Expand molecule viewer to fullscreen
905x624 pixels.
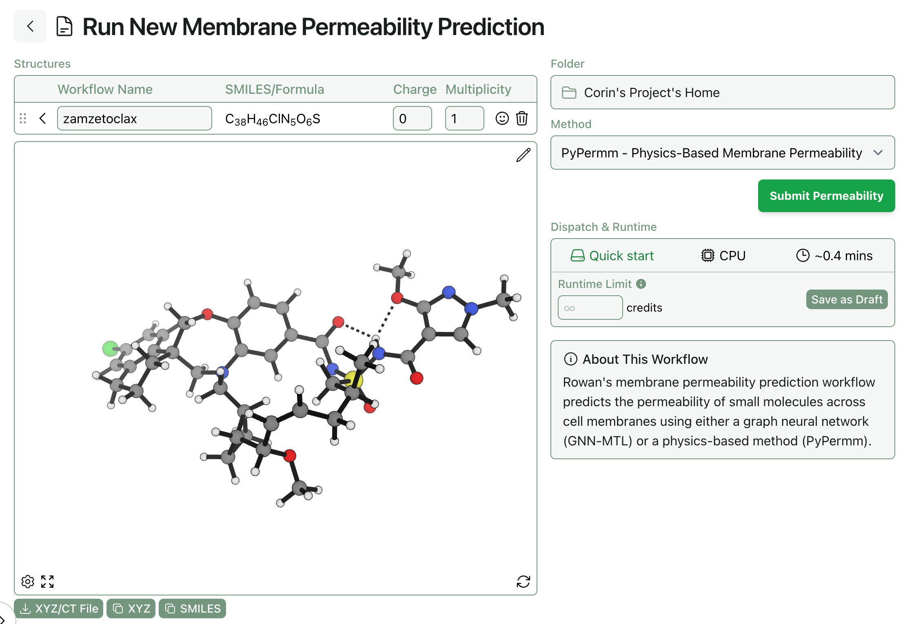point(47,581)
